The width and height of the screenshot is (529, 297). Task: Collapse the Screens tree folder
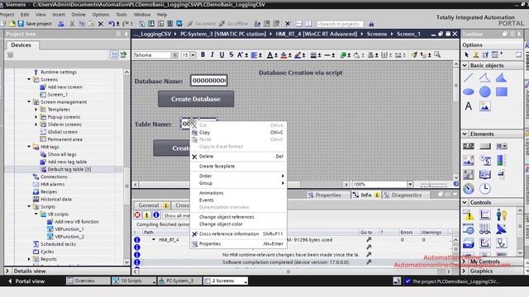coord(29,79)
